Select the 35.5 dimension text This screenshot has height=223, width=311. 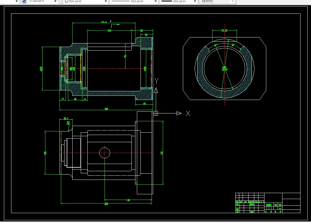point(66,119)
